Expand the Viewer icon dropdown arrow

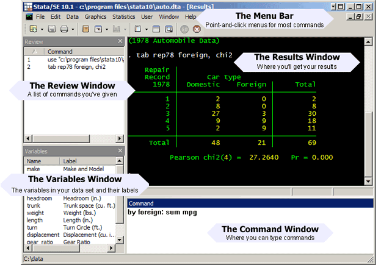point(107,29)
